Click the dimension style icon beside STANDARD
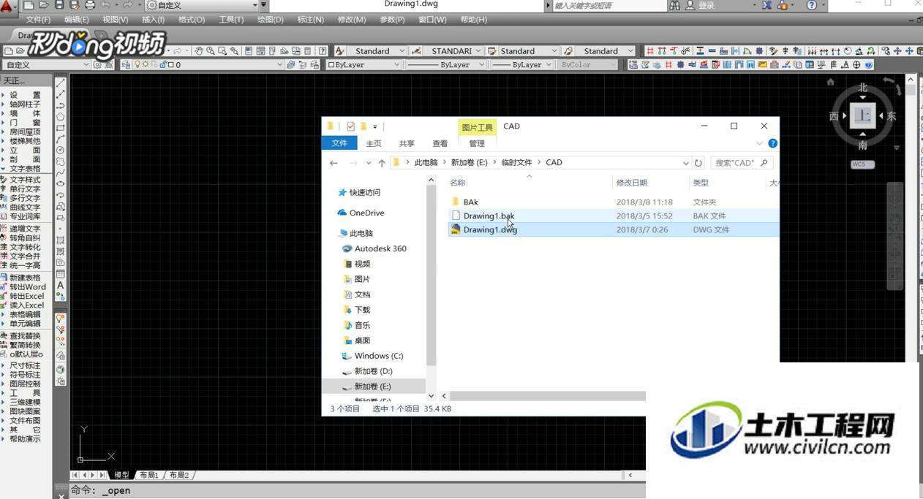The image size is (923, 499). tap(416, 51)
